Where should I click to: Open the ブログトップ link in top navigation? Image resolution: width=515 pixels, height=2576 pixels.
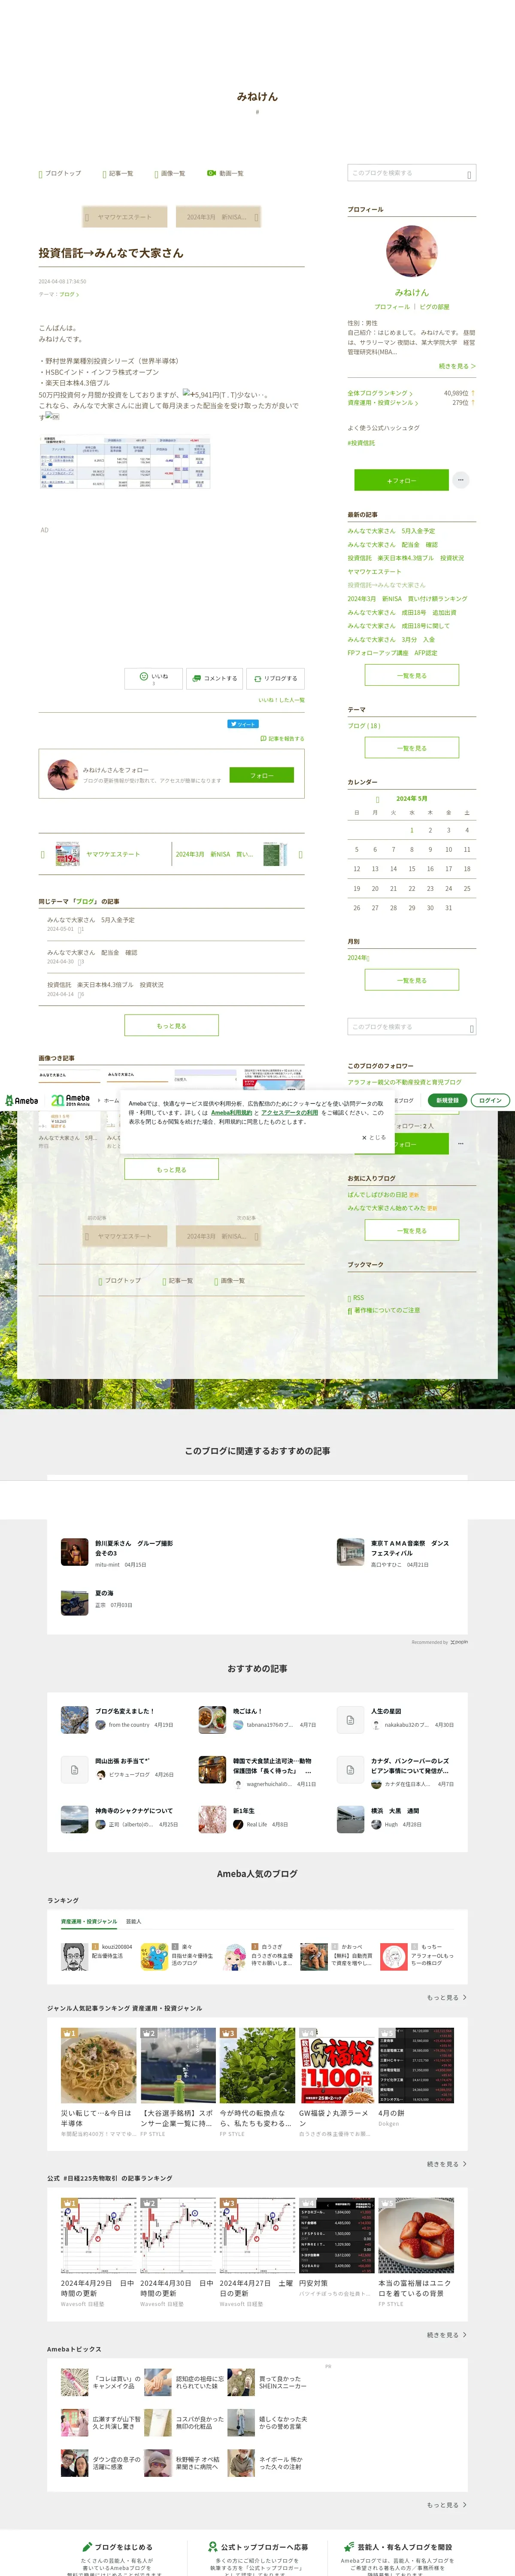click(60, 173)
